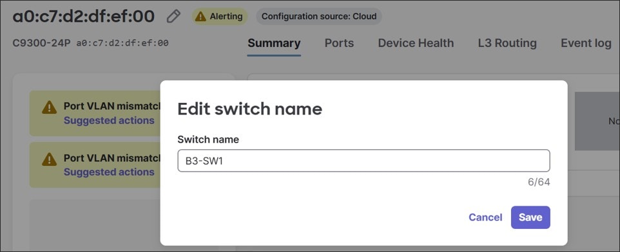Open Suggested actions under second VLAN mismatch
Image resolution: width=620 pixels, height=252 pixels.
click(109, 172)
